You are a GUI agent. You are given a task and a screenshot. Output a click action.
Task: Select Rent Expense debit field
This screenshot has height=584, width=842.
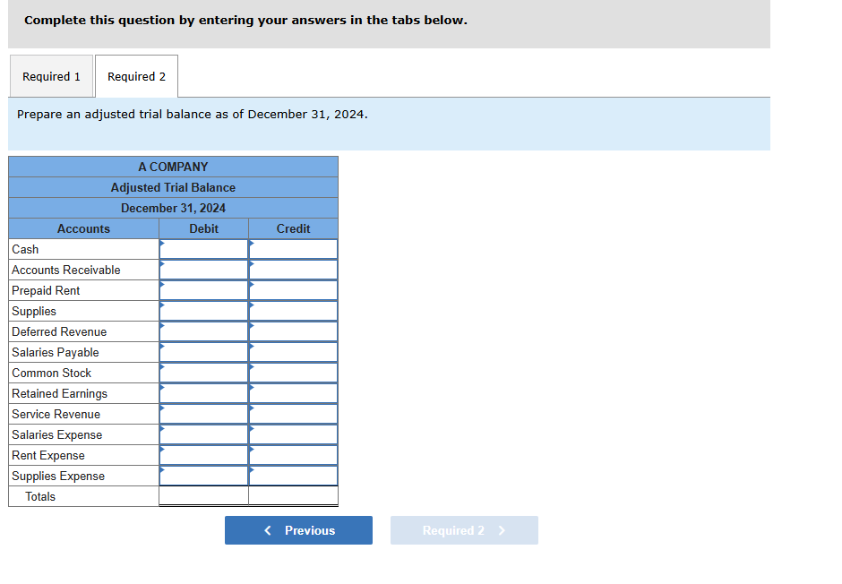(x=204, y=455)
